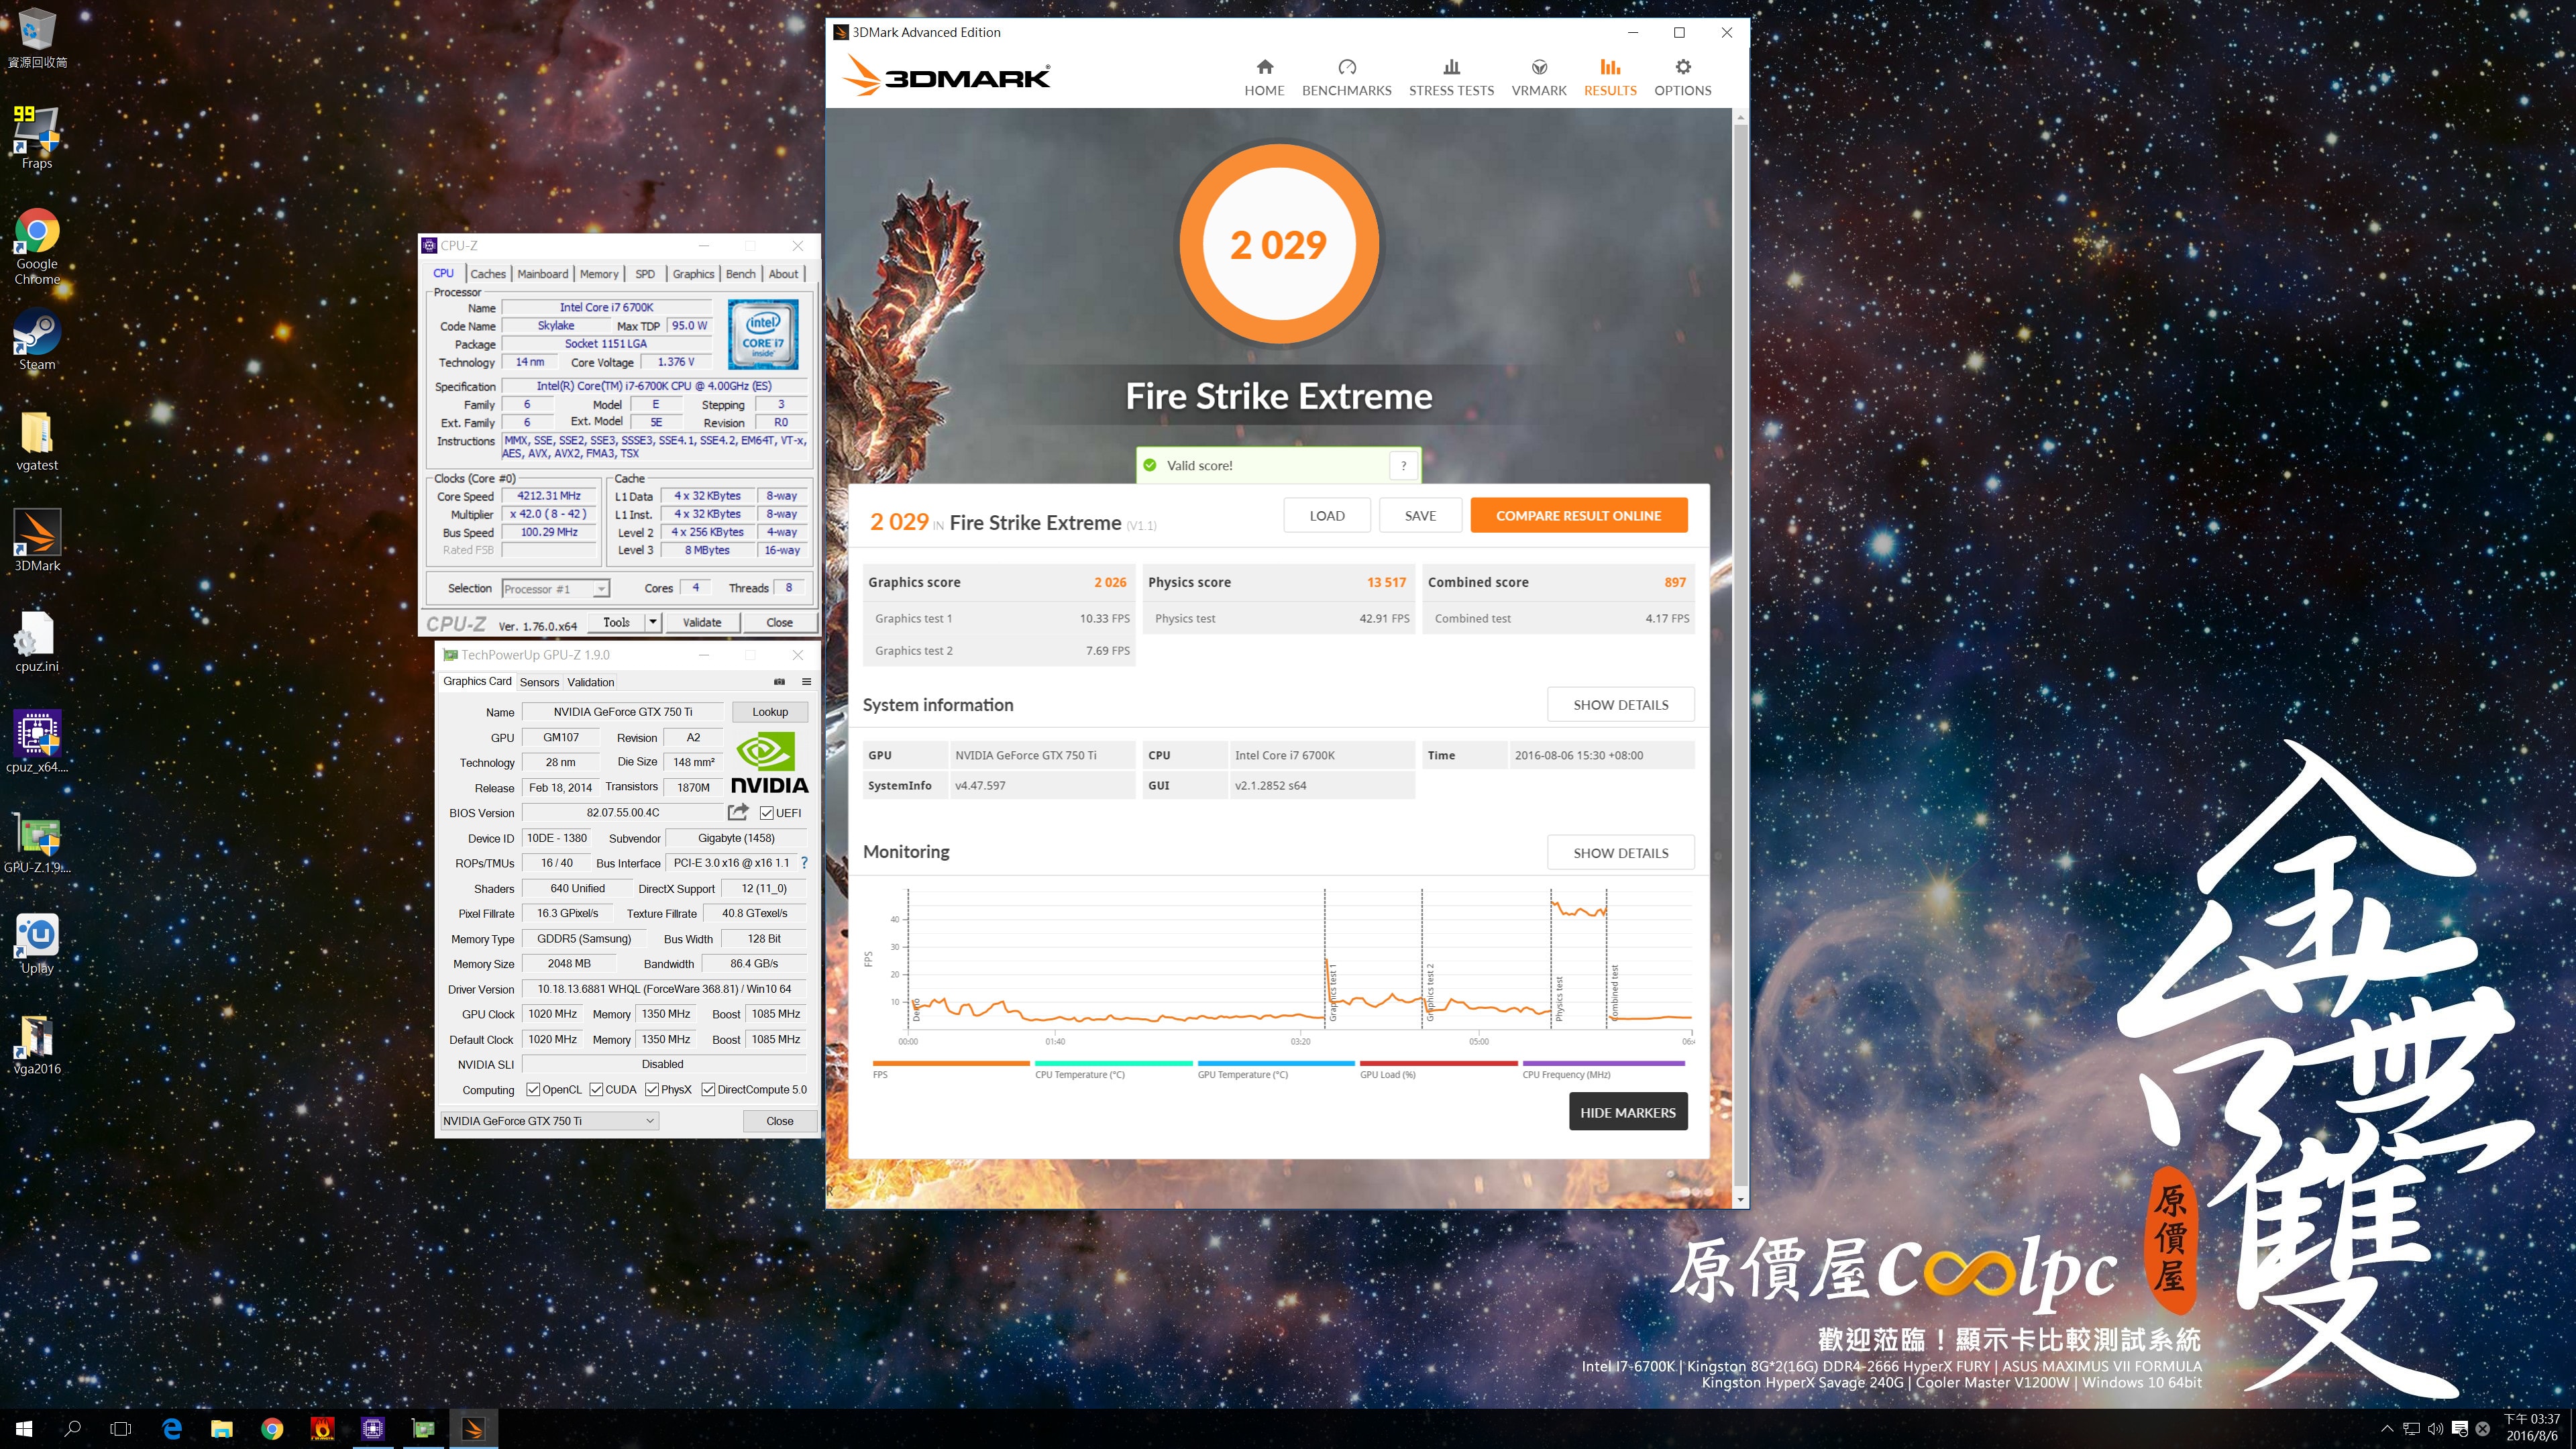Image resolution: width=2576 pixels, height=1449 pixels.
Task: Select 3DMark desktop shortcut
Action: [37, 541]
